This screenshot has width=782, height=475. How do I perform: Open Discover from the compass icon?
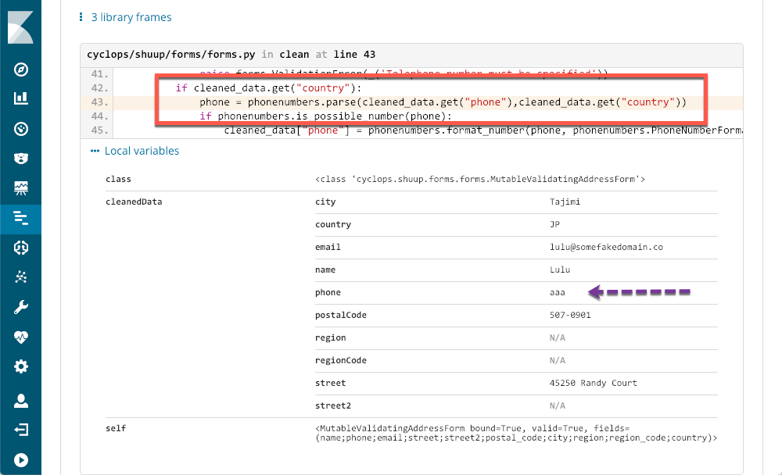pos(21,70)
